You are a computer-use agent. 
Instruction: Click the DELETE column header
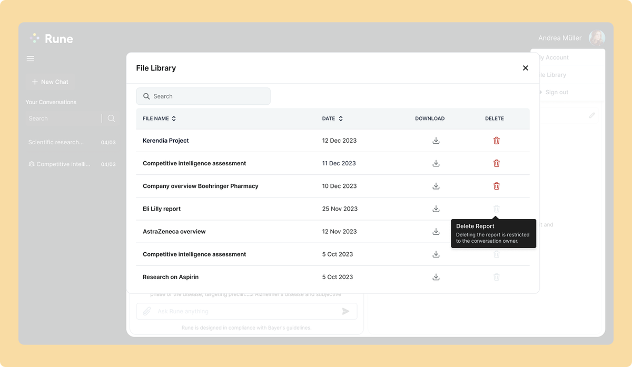coord(495,118)
